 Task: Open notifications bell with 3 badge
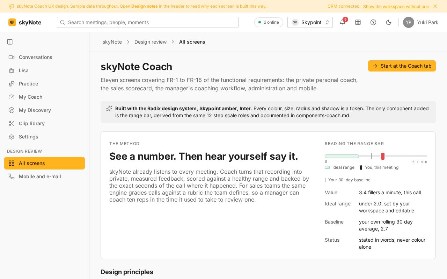click(343, 22)
